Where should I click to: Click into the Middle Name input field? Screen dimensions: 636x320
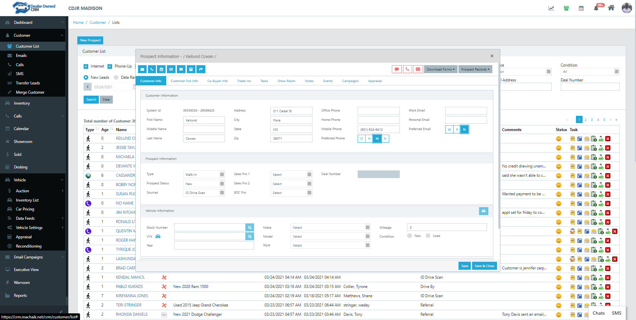204,129
